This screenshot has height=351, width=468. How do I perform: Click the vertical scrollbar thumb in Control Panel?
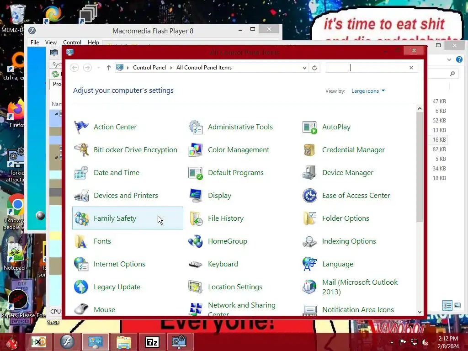(x=420, y=167)
